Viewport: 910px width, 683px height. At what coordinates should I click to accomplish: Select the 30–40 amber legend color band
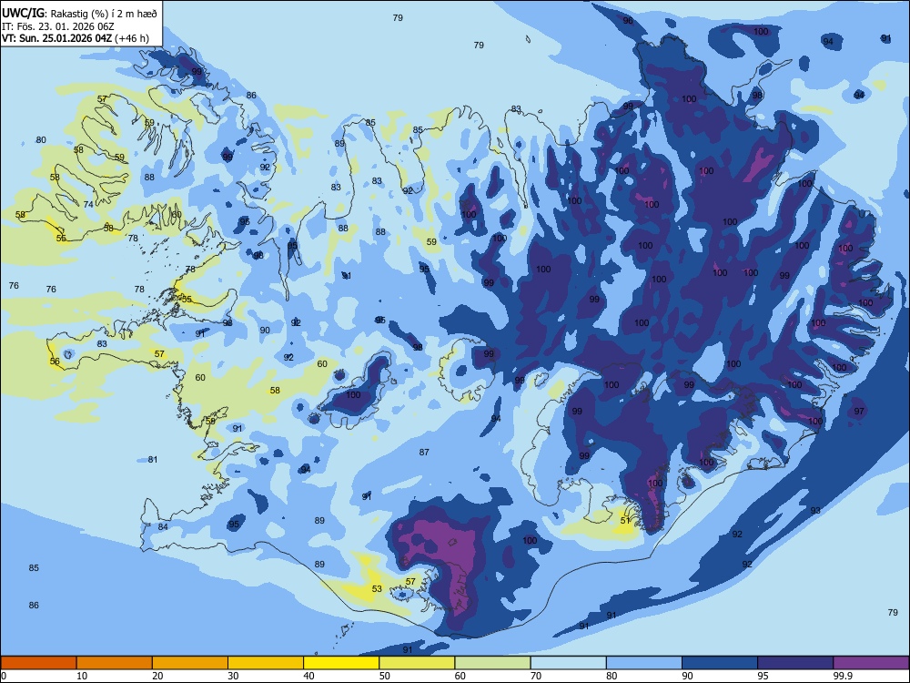click(x=266, y=663)
